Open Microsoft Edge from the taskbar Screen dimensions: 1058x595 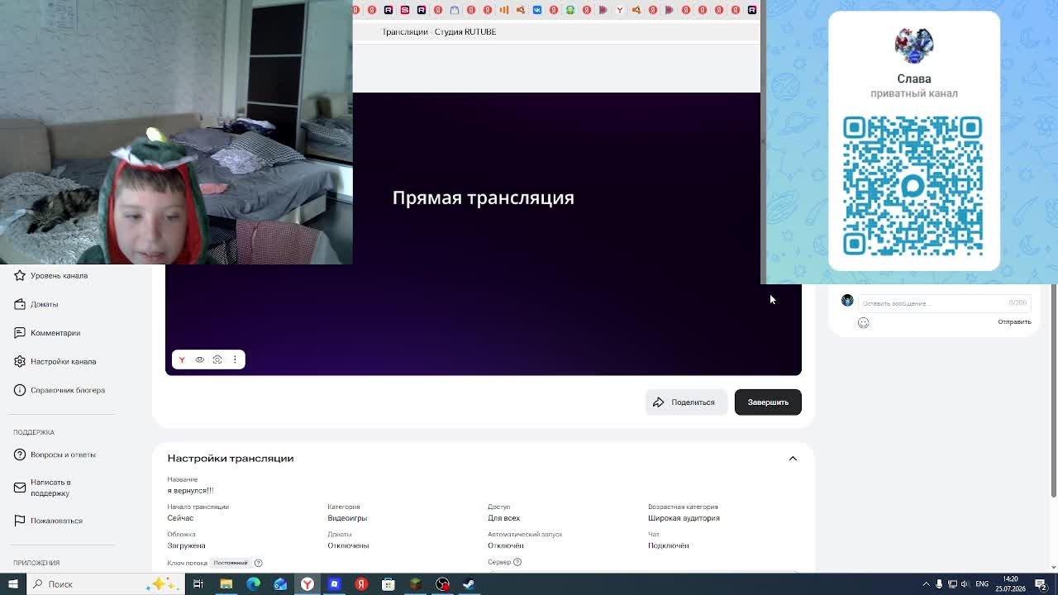coord(253,584)
